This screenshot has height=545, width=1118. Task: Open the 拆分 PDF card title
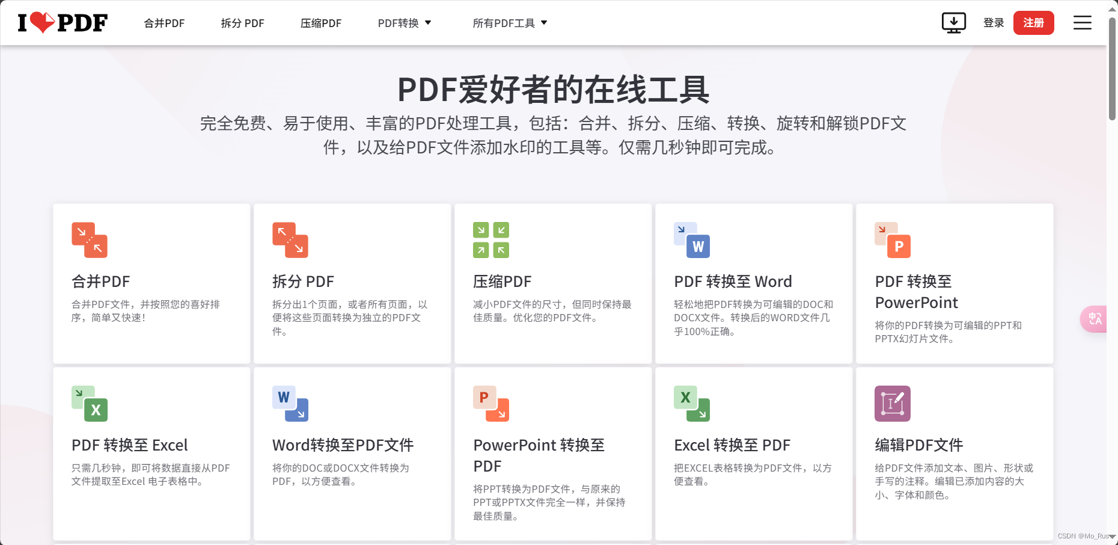click(x=303, y=282)
